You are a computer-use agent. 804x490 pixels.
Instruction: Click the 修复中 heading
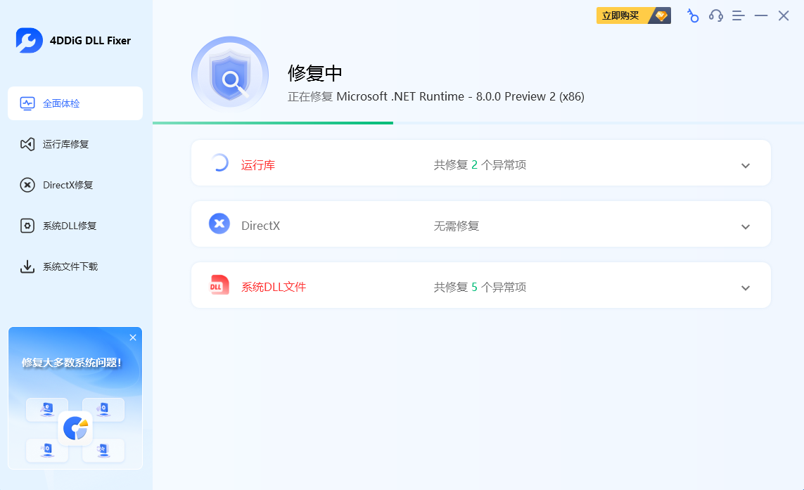[x=315, y=73]
